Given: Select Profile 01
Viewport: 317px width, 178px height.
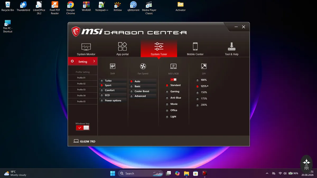Looking at the screenshot, I should 83,78.
